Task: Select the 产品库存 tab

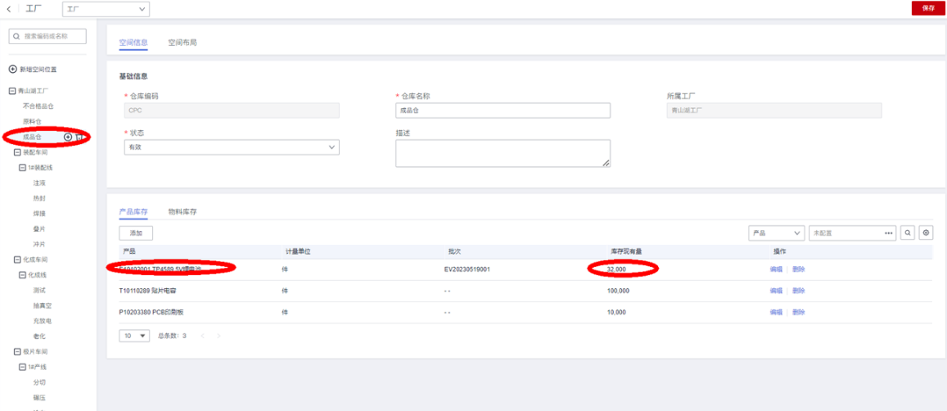Action: click(133, 212)
